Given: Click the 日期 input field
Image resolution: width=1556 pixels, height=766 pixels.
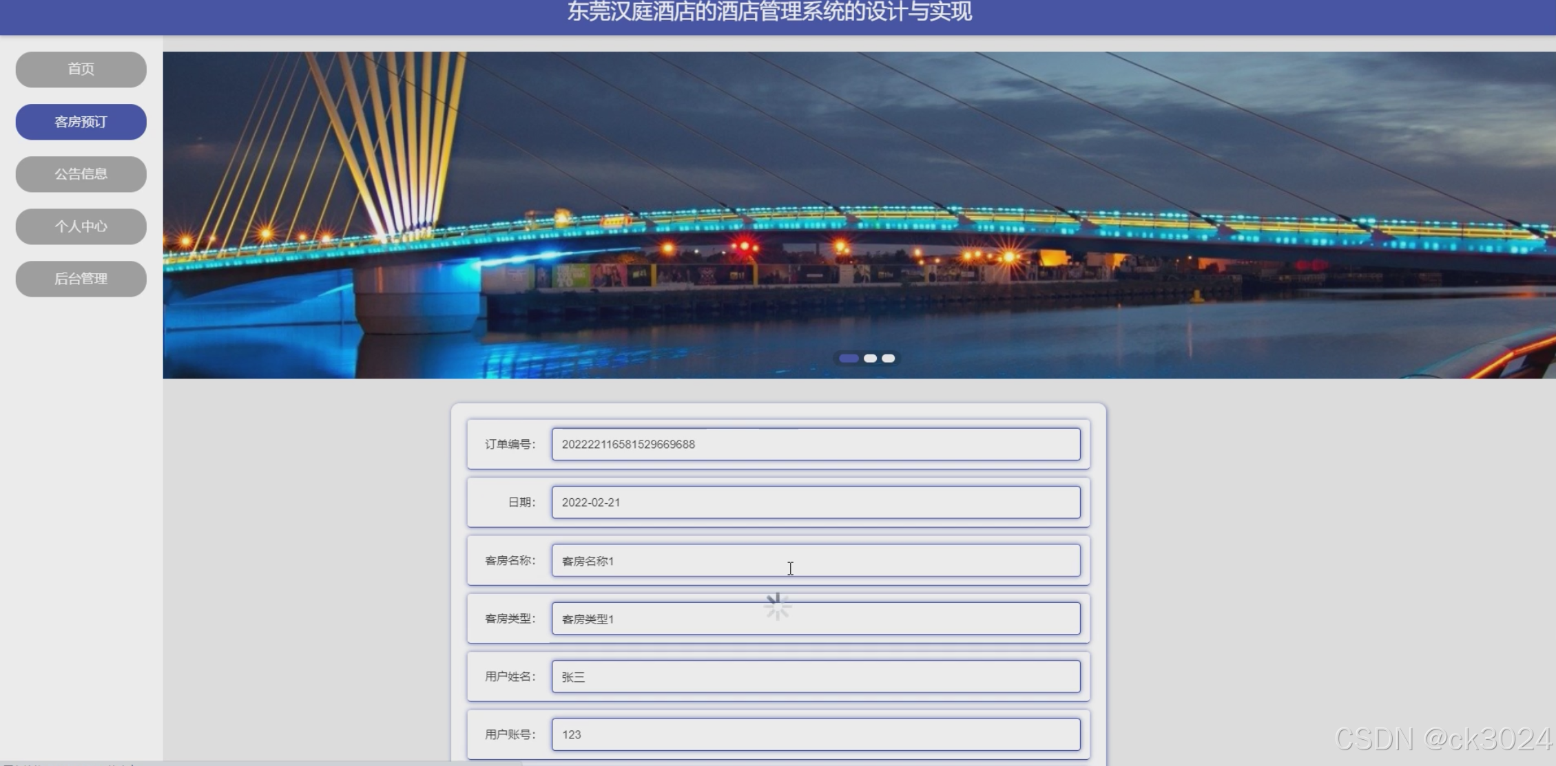Looking at the screenshot, I should point(815,502).
